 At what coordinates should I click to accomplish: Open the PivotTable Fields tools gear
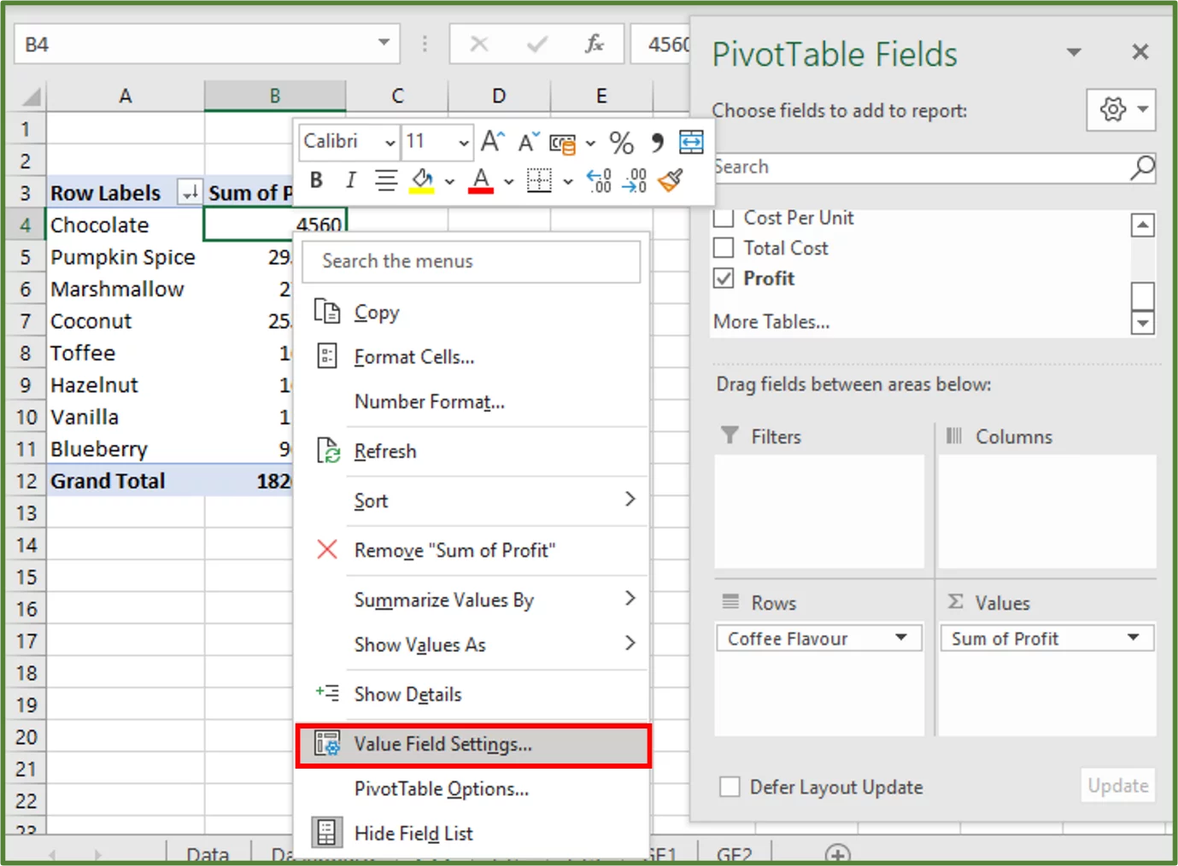(x=1112, y=109)
